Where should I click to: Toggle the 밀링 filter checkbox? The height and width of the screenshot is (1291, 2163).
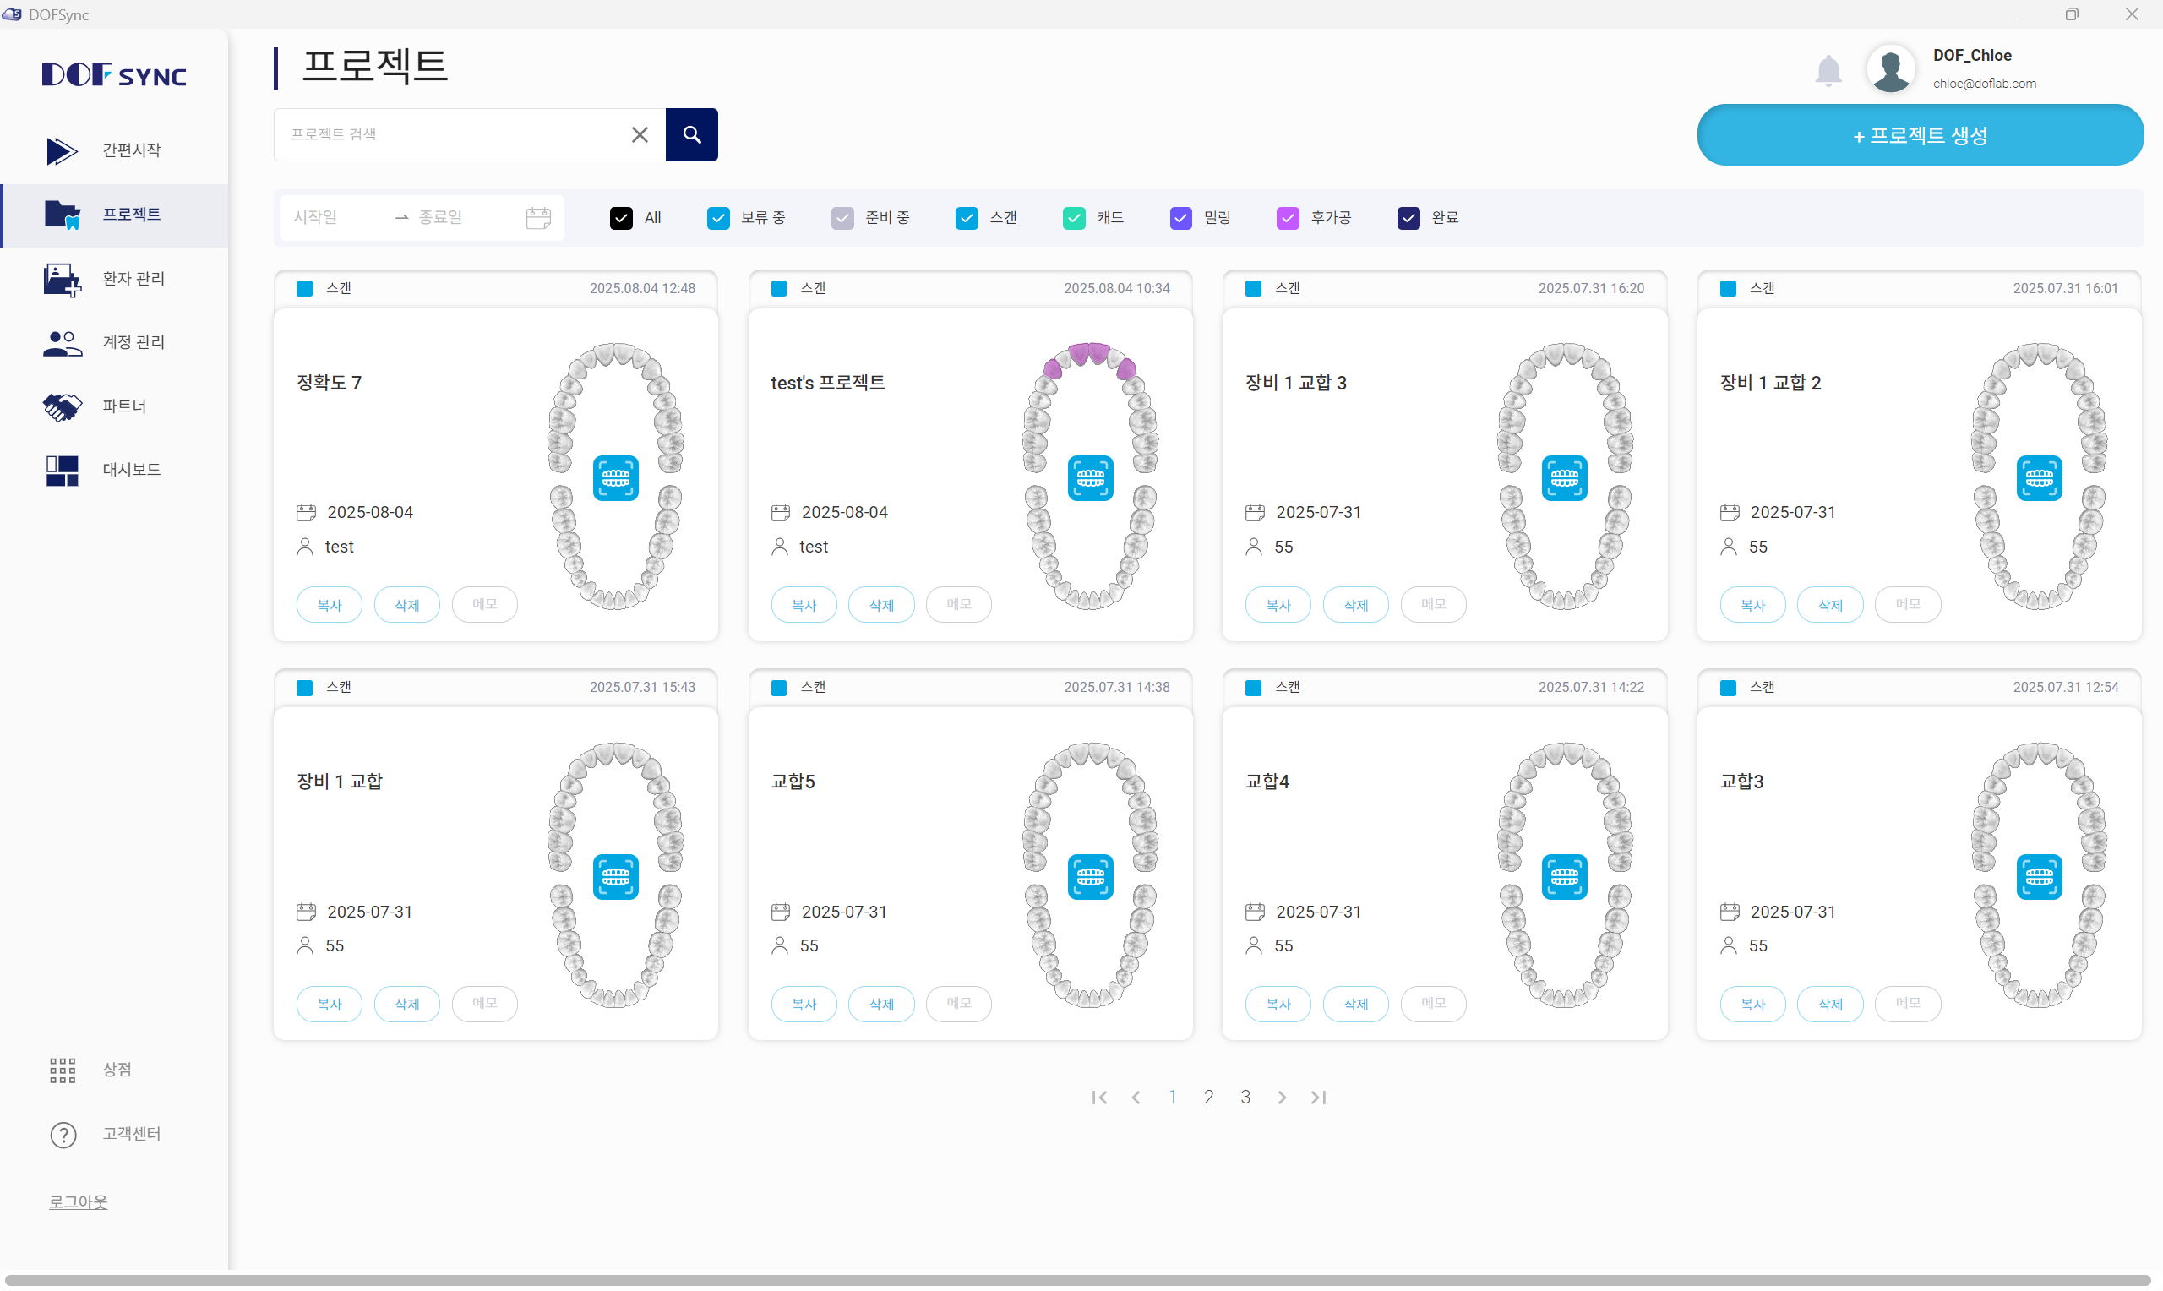point(1180,217)
